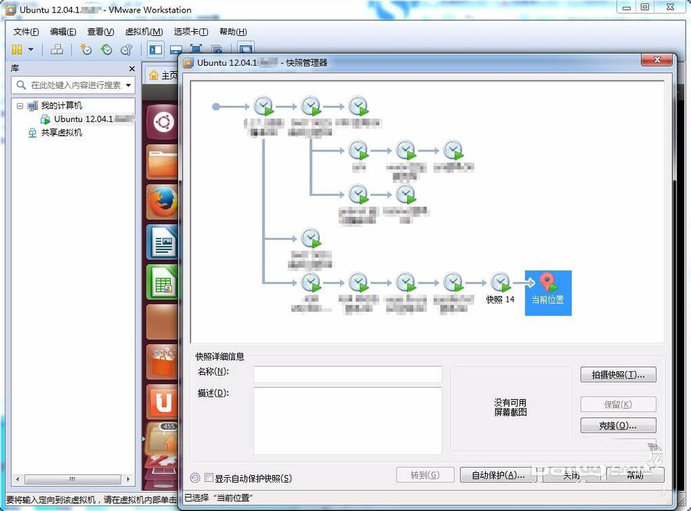
Task: Click inside the 名称 input field
Action: (x=348, y=374)
